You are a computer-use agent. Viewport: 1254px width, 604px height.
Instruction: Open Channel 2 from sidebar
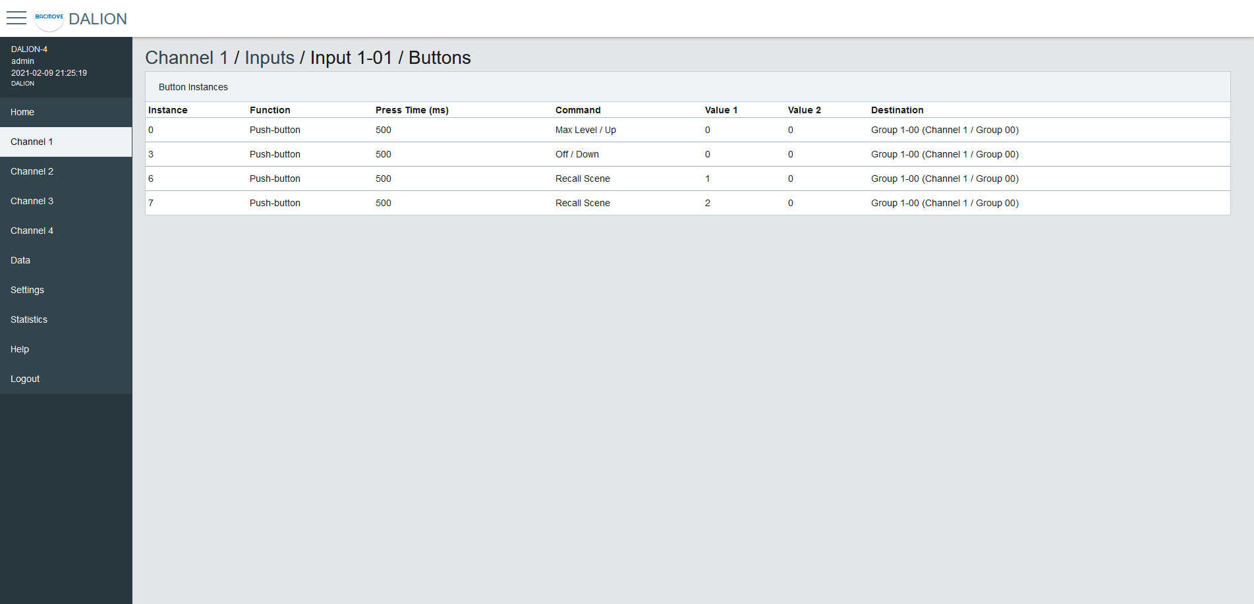coord(32,171)
